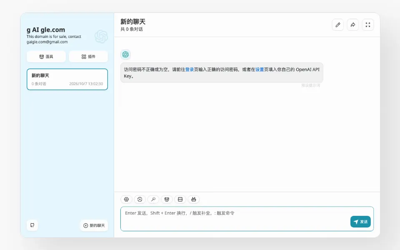Click the 共 0 条对话 subtitle
400x250 pixels.
point(132,29)
